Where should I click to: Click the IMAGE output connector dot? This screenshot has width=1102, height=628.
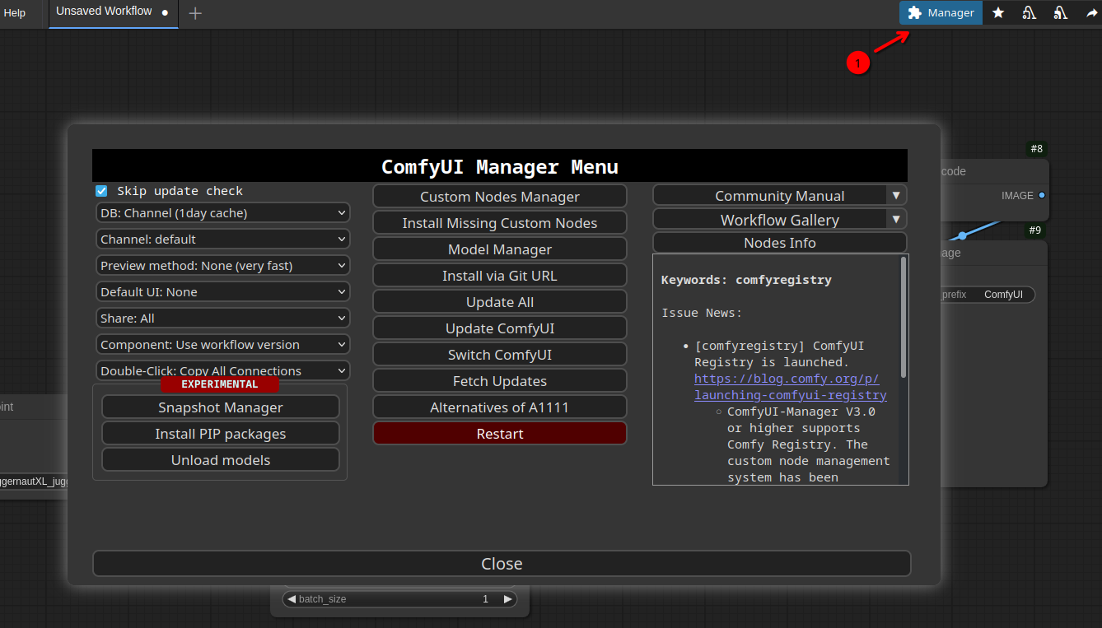click(1042, 196)
